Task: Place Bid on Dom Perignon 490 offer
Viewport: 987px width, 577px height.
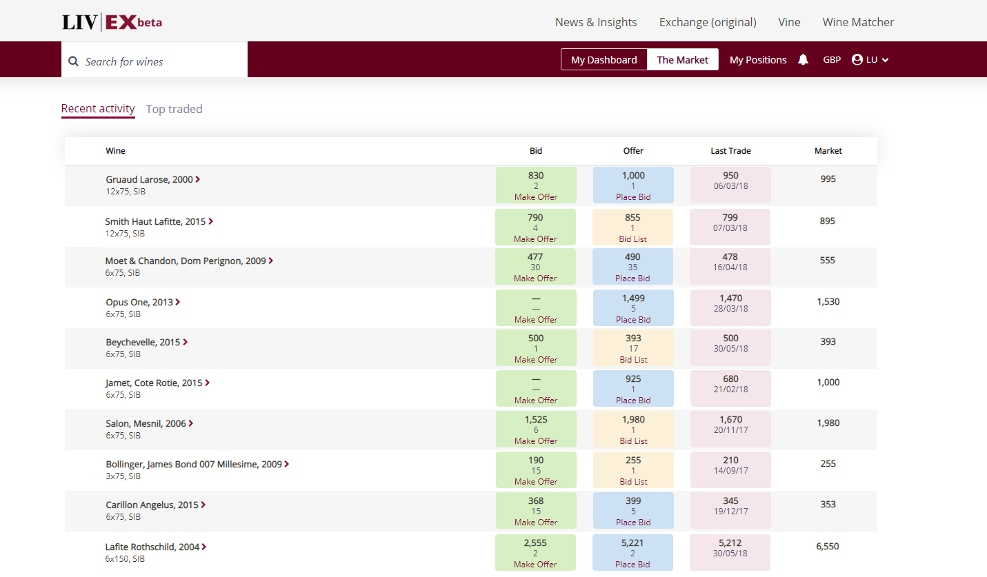Action: click(x=632, y=279)
